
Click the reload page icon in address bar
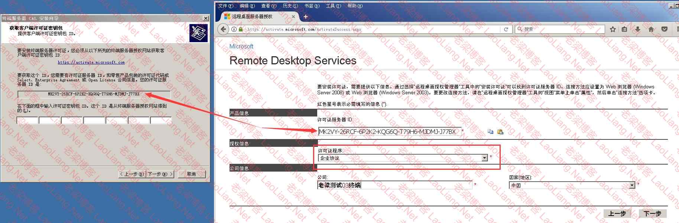(x=506, y=29)
